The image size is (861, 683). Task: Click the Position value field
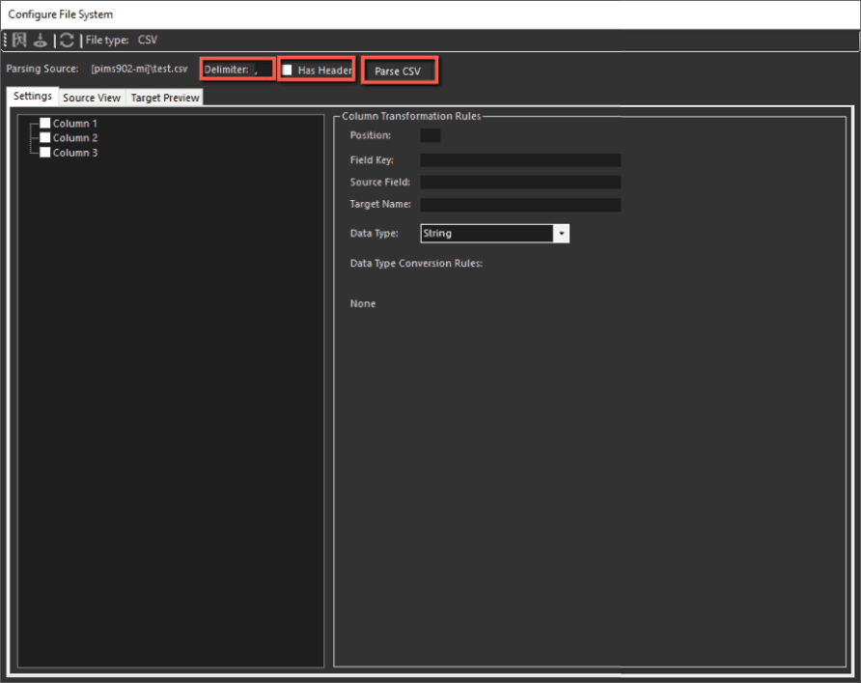click(x=429, y=135)
